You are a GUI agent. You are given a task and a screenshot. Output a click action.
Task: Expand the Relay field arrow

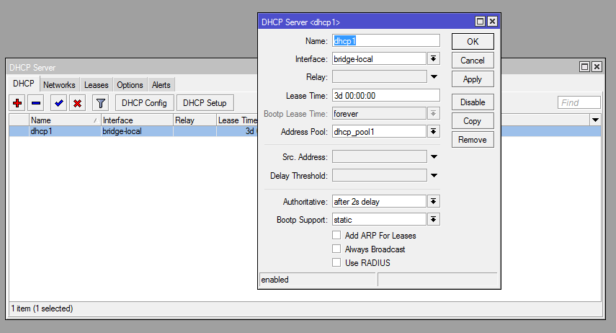[x=434, y=76]
